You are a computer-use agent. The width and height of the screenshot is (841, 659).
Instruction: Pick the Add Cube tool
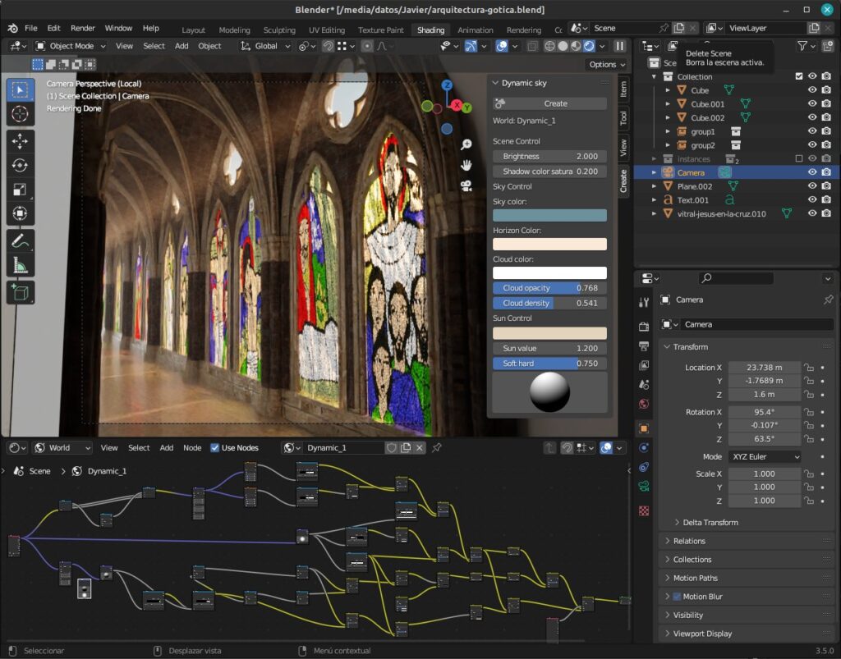tap(20, 293)
